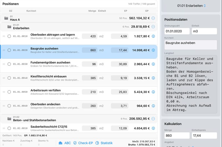Screen dimensions: 222x147
Task: Run the Check-EP function
Action: 83,143
